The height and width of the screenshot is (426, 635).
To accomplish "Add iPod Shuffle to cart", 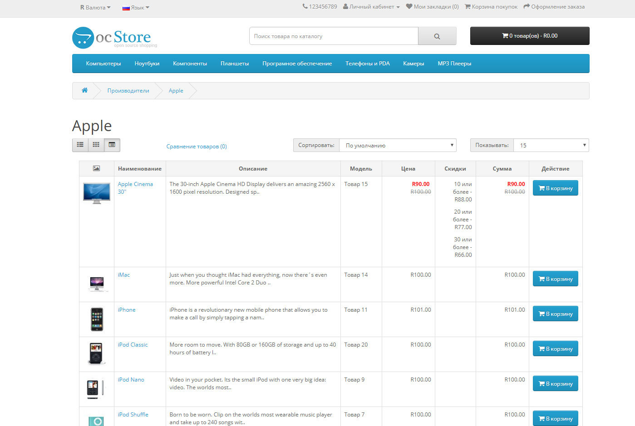I will click(x=556, y=419).
